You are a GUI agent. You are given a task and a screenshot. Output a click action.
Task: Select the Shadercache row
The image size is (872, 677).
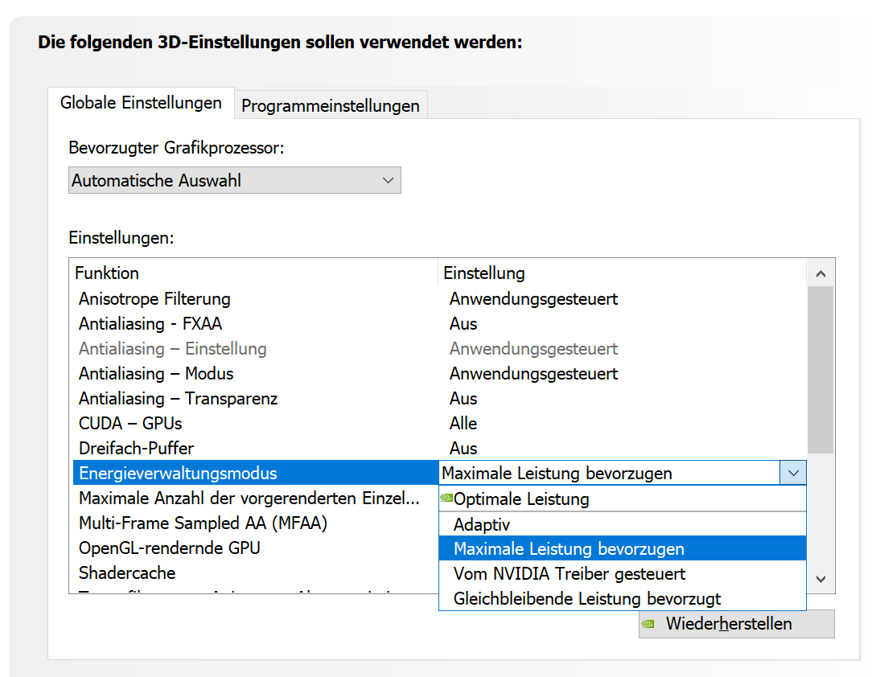(x=256, y=572)
